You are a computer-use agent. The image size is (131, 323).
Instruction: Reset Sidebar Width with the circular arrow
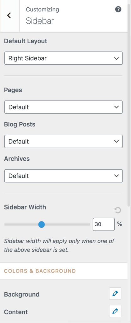[118, 210]
